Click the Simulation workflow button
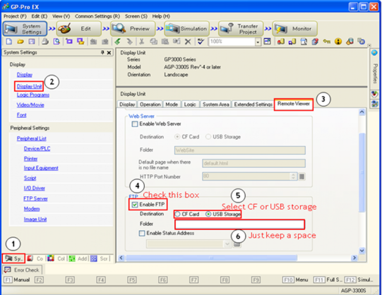 (187, 29)
